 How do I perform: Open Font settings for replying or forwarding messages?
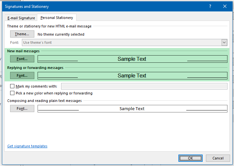coord(22,75)
